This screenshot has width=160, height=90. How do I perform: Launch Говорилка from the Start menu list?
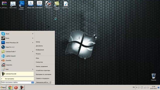(x=17, y=65)
